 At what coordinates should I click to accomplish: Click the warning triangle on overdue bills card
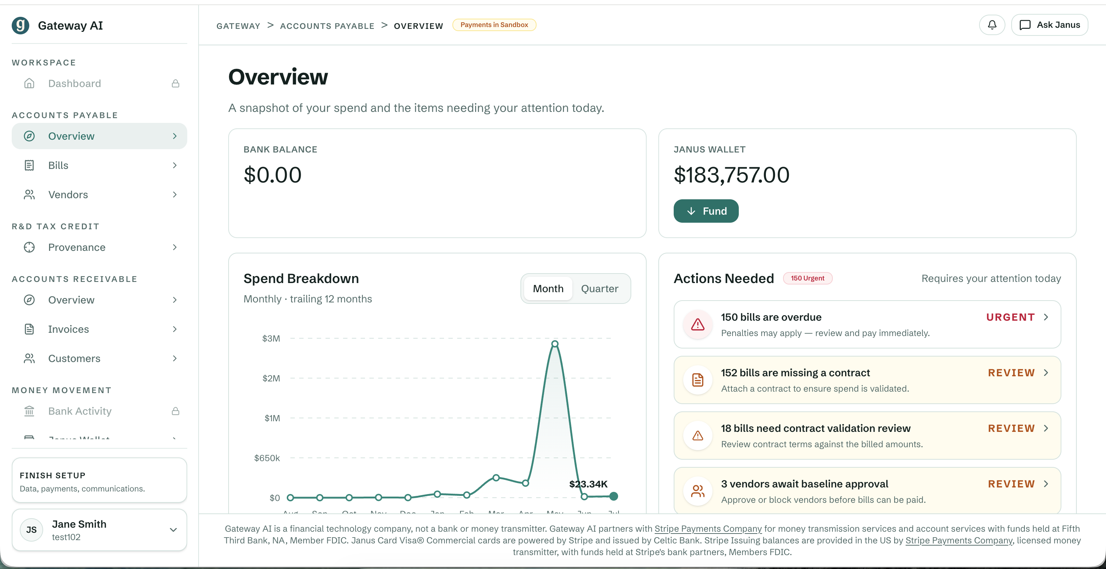click(698, 324)
